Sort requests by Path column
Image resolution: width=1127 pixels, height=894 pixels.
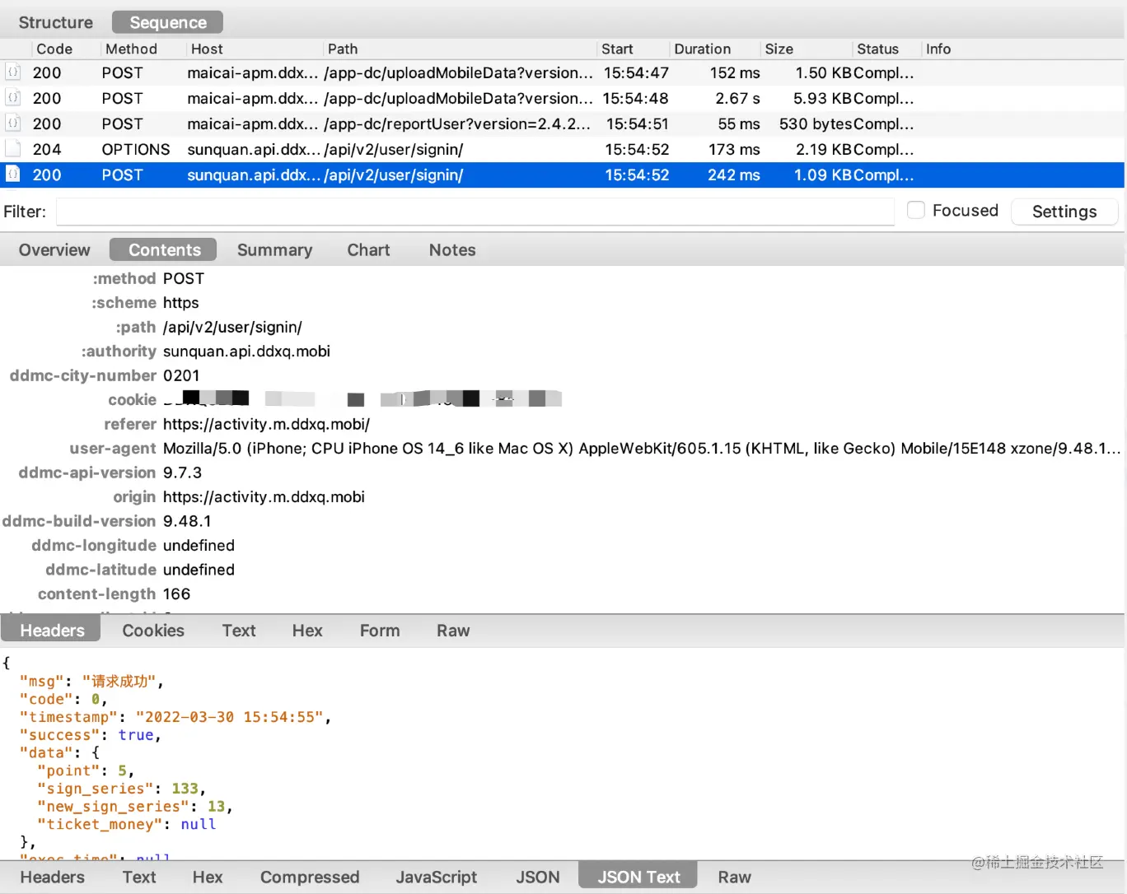[x=343, y=49]
